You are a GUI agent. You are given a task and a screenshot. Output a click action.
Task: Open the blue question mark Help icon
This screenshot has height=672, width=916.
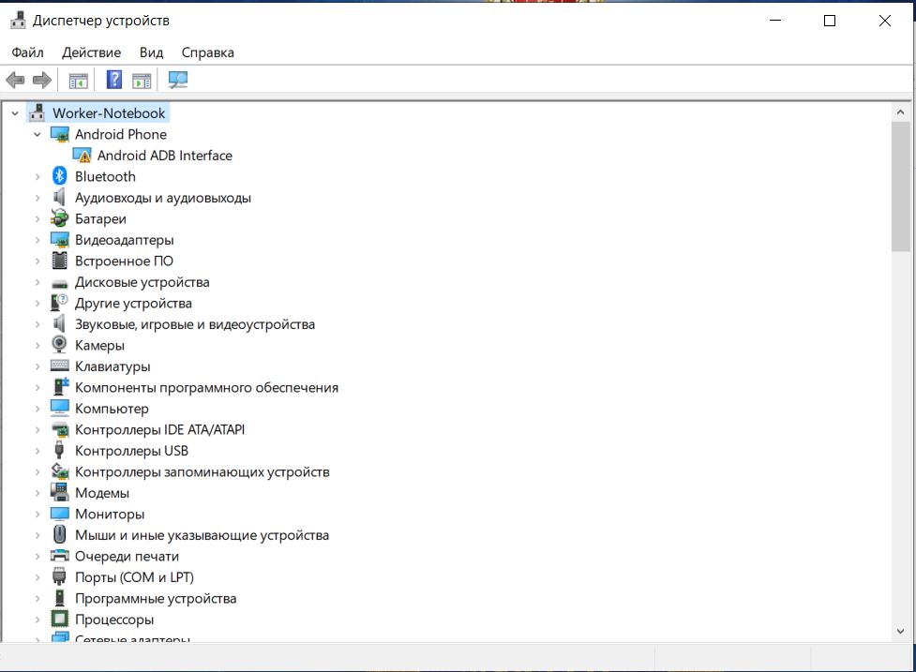pos(114,80)
